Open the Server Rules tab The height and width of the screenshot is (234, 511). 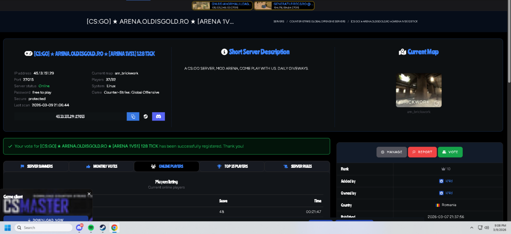(297, 166)
